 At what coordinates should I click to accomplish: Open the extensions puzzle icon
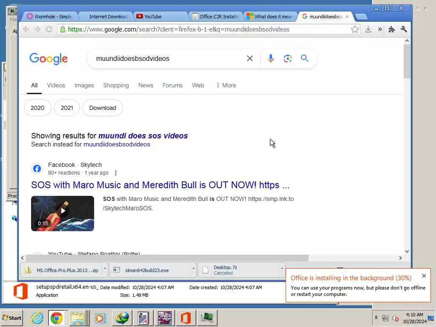(392, 29)
